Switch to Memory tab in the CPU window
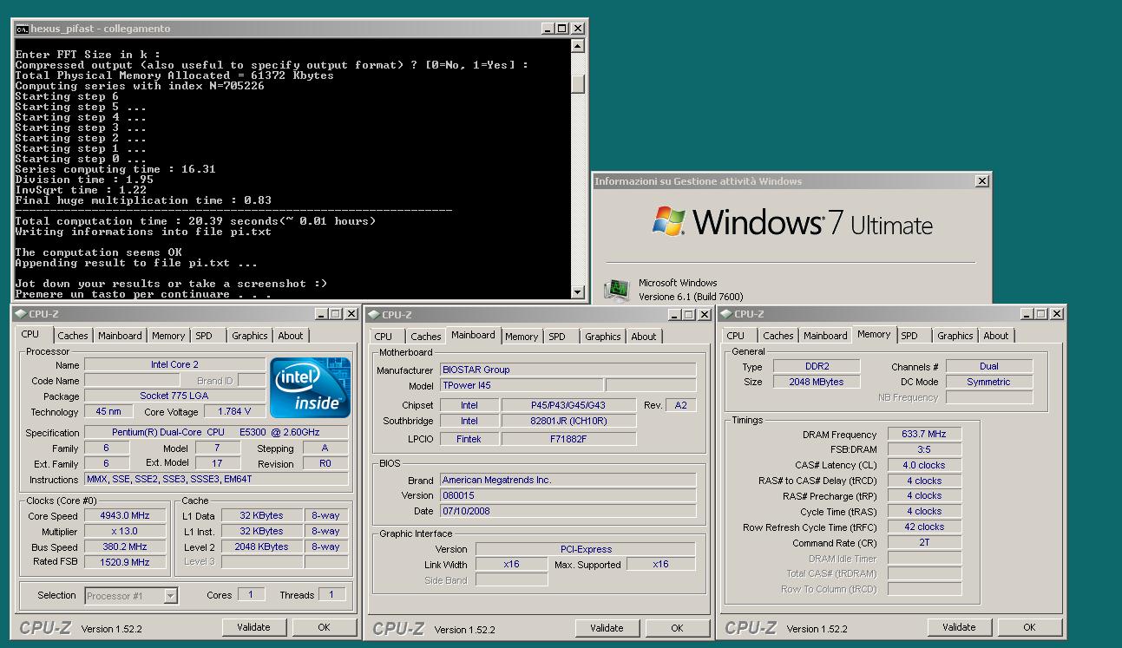 (168, 336)
